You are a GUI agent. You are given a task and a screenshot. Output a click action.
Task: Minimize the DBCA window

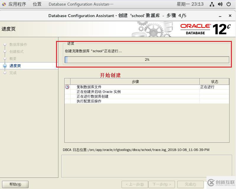point(220,16)
